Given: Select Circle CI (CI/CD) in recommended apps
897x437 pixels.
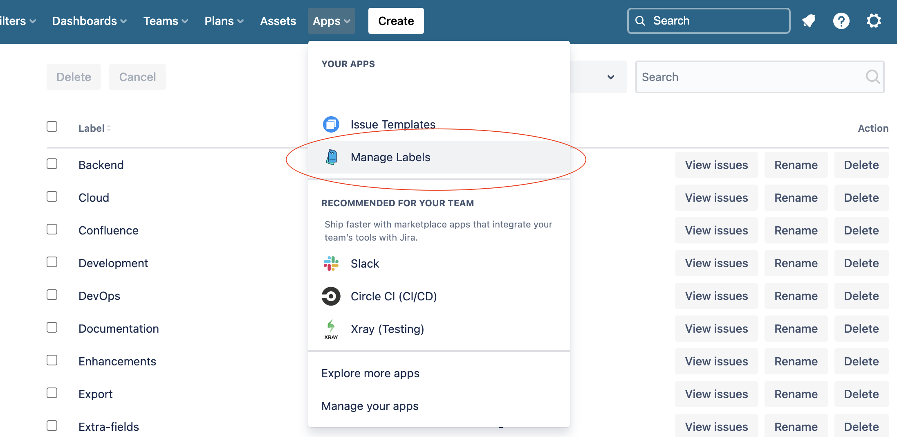Looking at the screenshot, I should tap(439, 296).
